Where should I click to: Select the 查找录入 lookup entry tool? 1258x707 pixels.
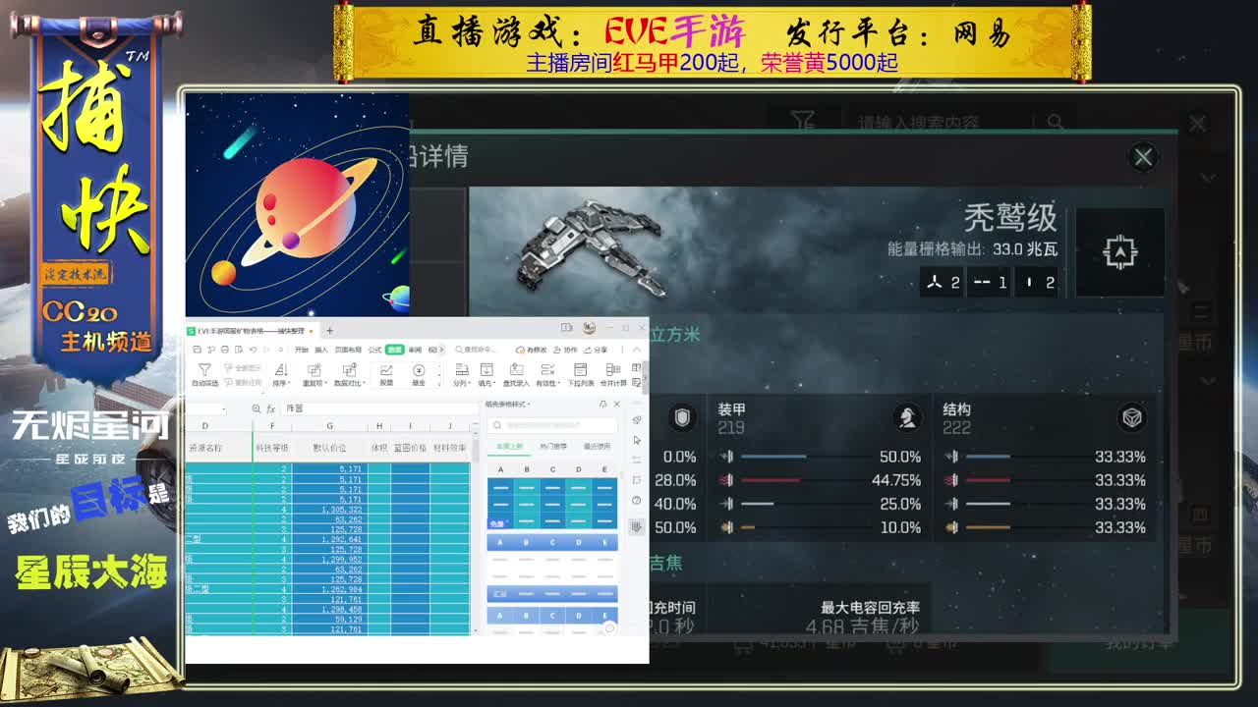click(517, 371)
